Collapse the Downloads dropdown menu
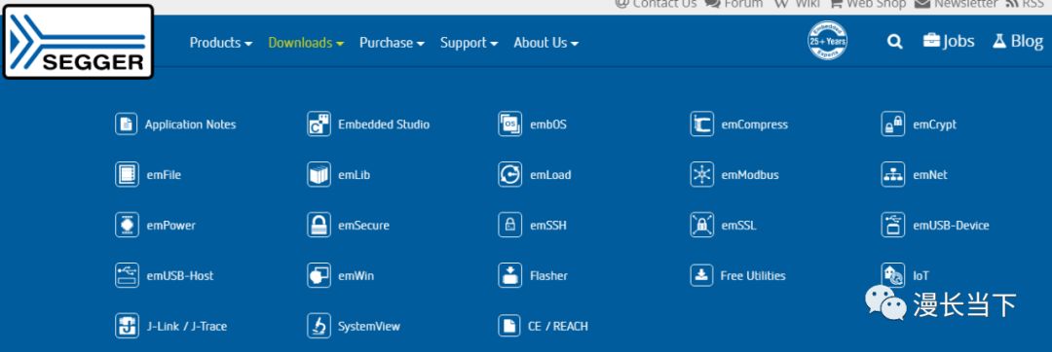 (x=306, y=42)
